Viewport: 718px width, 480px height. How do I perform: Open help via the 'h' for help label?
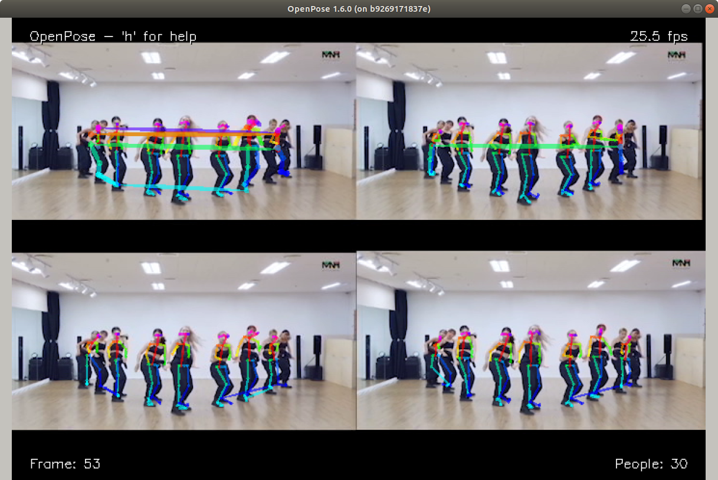pyautogui.click(x=113, y=36)
